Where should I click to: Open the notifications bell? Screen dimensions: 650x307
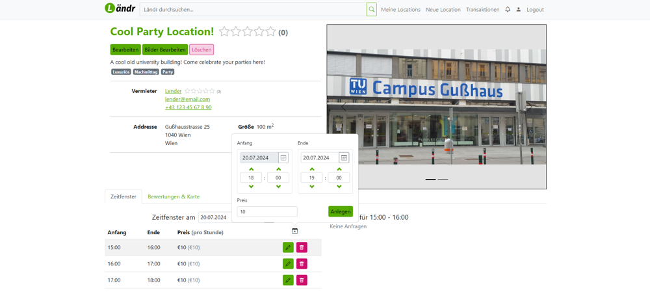(508, 10)
